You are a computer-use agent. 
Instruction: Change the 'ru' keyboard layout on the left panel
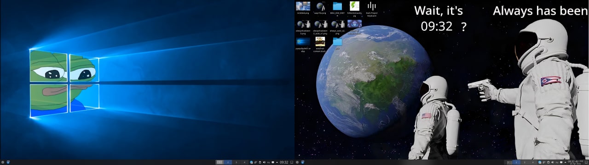[x=268, y=162]
